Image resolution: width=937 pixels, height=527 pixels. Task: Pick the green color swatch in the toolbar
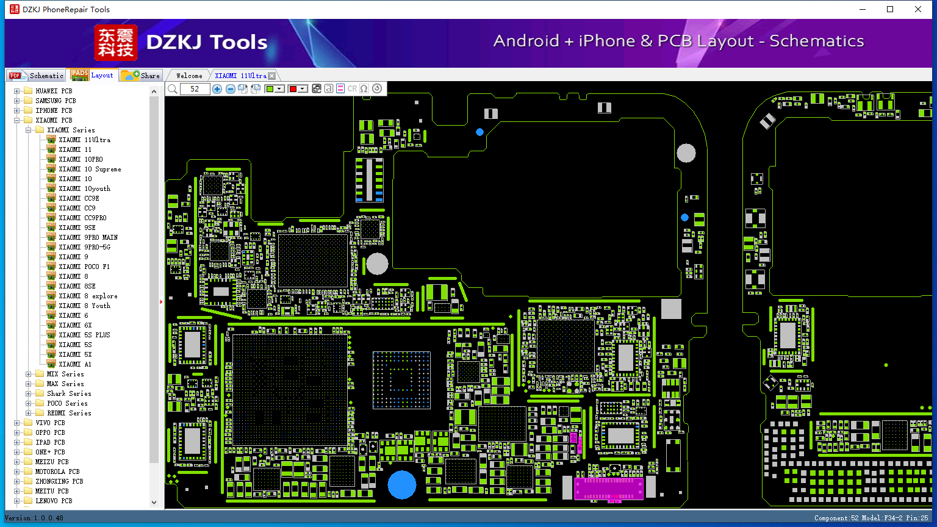(x=270, y=89)
